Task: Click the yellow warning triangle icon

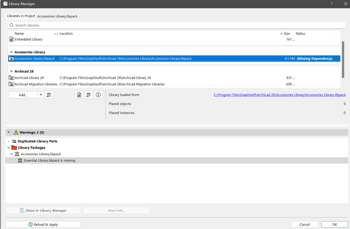Action: [16, 132]
